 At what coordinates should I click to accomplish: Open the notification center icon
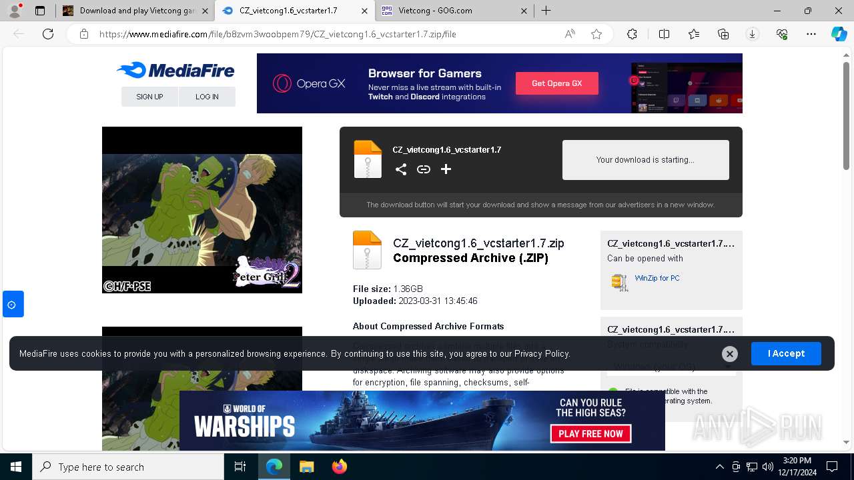(832, 467)
